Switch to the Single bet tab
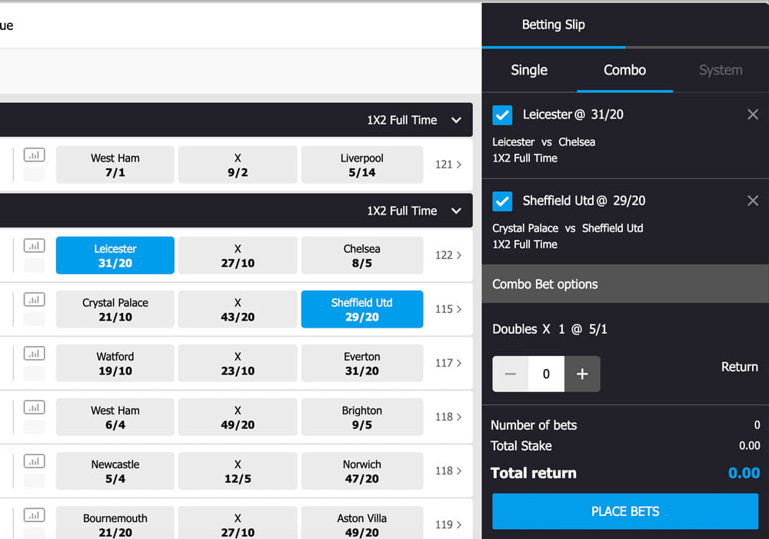Viewport: 769px width, 539px height. click(x=529, y=70)
